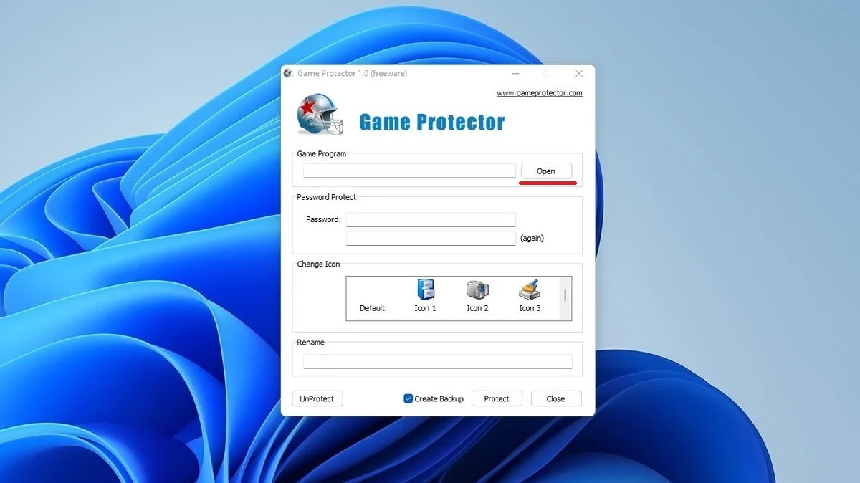Click the Protect button
This screenshot has width=860, height=483.
point(497,398)
